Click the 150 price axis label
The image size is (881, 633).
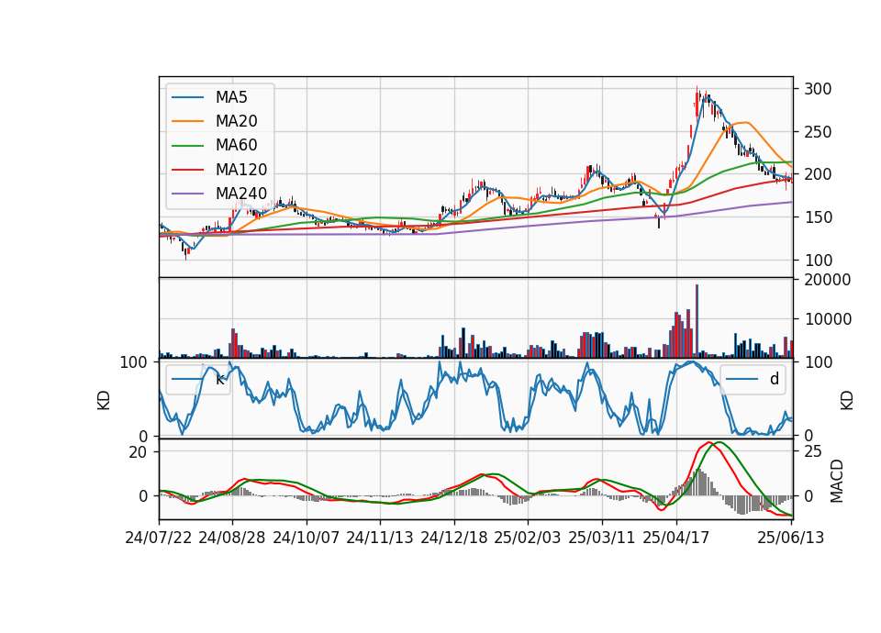(818, 217)
